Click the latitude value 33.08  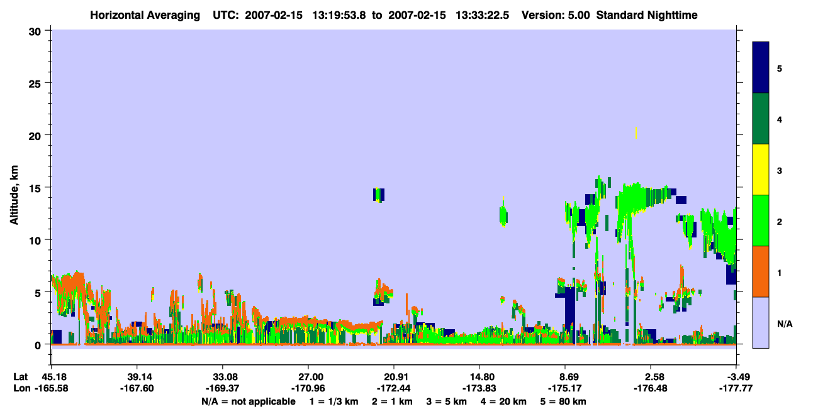(222, 376)
